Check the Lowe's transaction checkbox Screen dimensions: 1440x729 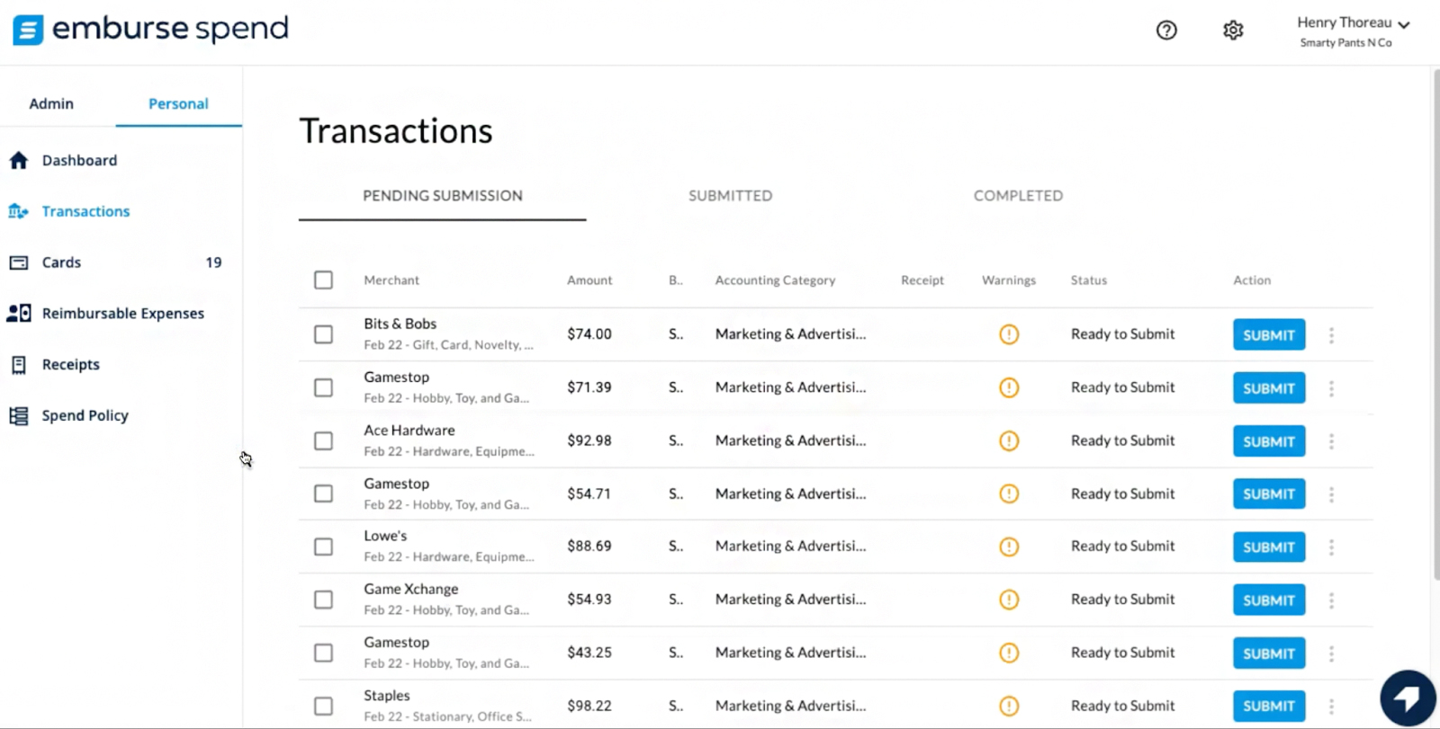[323, 547]
